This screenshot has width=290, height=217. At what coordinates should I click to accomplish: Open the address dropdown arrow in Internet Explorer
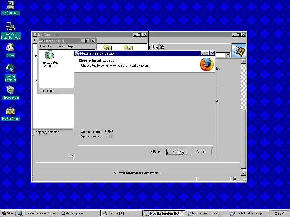point(228,55)
